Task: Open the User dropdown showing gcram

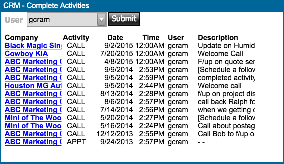Action: [66, 19]
